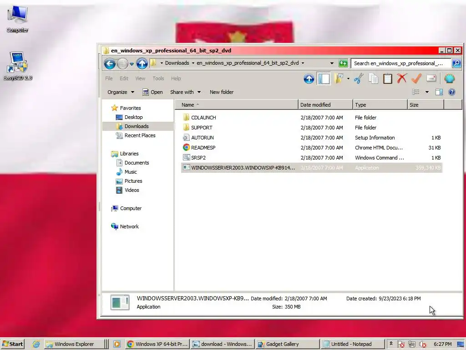Open the Tools menu
This screenshot has width=466, height=350.
158,78
